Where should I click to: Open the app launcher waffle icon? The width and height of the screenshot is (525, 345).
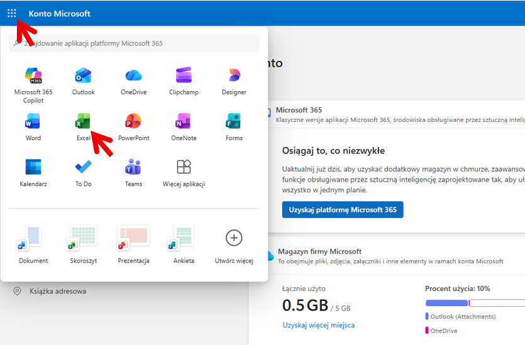click(12, 13)
